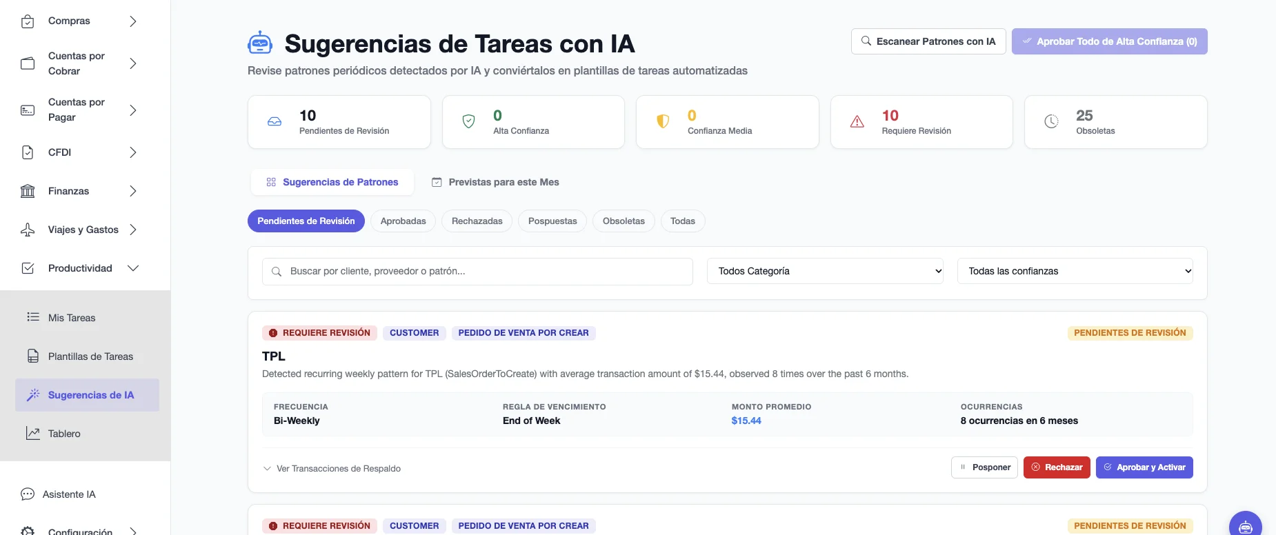
Task: Click the Asistente IA chat bubble icon
Action: tap(28, 494)
